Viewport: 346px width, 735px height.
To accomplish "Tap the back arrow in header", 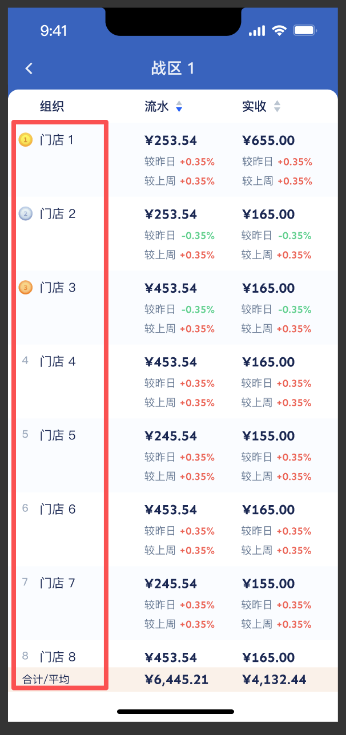I will coord(29,68).
